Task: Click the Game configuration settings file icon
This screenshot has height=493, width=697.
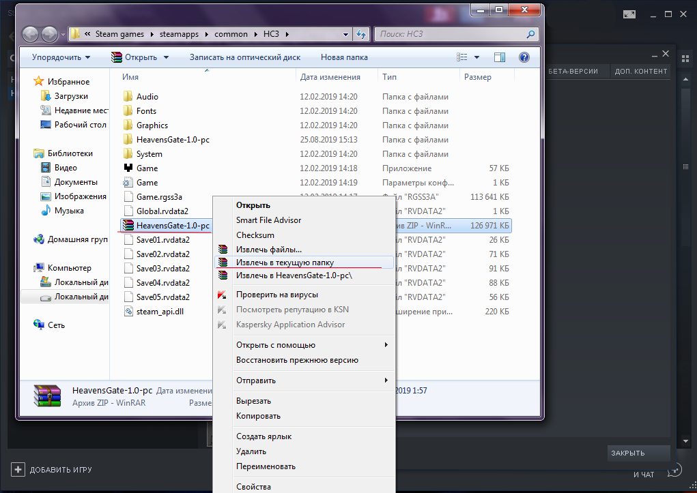Action: (x=128, y=183)
